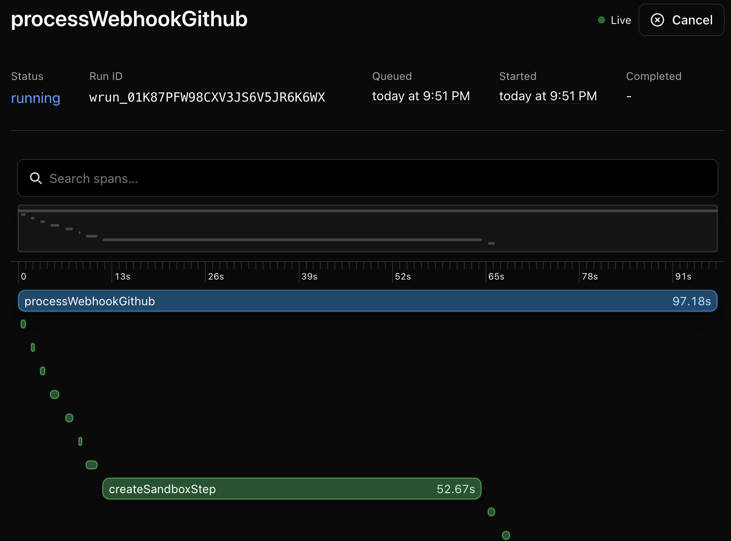This screenshot has height=541, width=731.
Task: Select the processWebhookGithub root span bar
Action: [x=361, y=301]
